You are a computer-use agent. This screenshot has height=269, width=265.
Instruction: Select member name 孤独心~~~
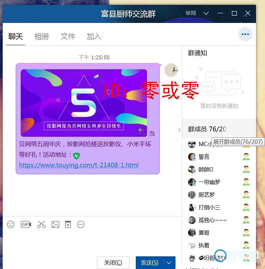click(x=212, y=220)
